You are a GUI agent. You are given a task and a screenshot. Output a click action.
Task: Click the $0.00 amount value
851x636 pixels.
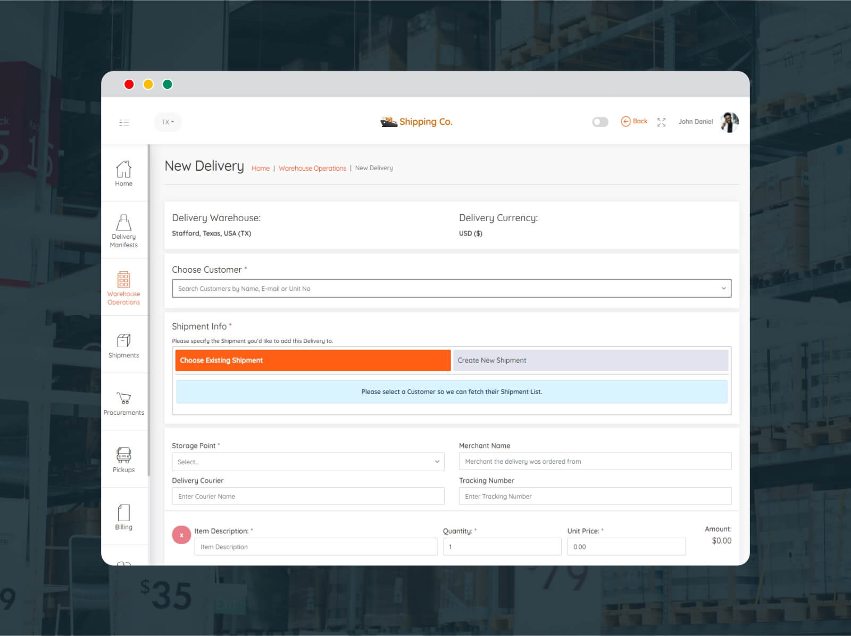point(722,541)
